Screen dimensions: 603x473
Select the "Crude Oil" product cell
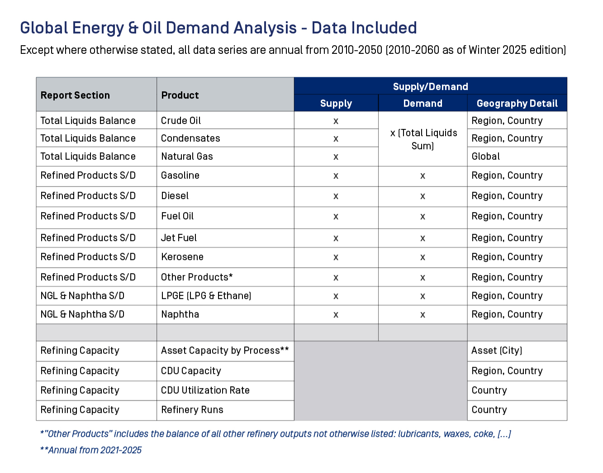pos(181,121)
